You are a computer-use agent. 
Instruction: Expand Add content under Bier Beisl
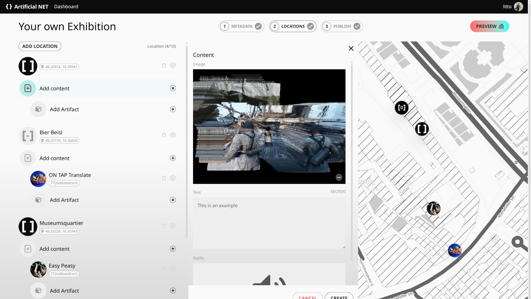coord(173,158)
